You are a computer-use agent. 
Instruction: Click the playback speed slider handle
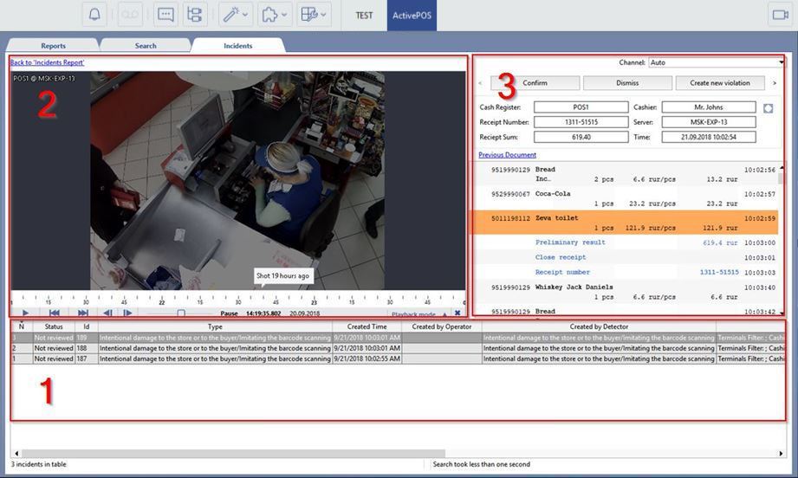click(x=181, y=313)
